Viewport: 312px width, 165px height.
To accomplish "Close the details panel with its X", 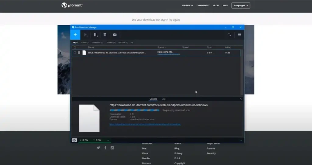I will pos(241,99).
